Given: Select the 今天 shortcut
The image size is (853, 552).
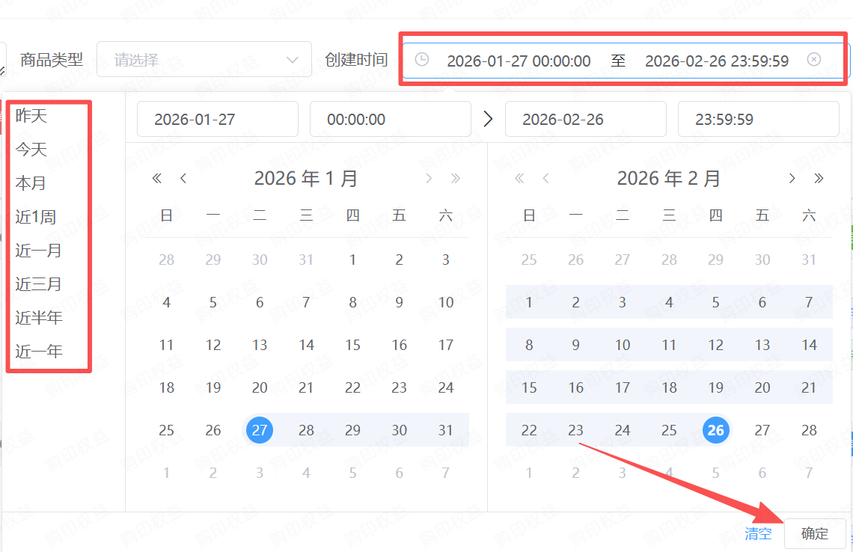Looking at the screenshot, I should tap(31, 150).
